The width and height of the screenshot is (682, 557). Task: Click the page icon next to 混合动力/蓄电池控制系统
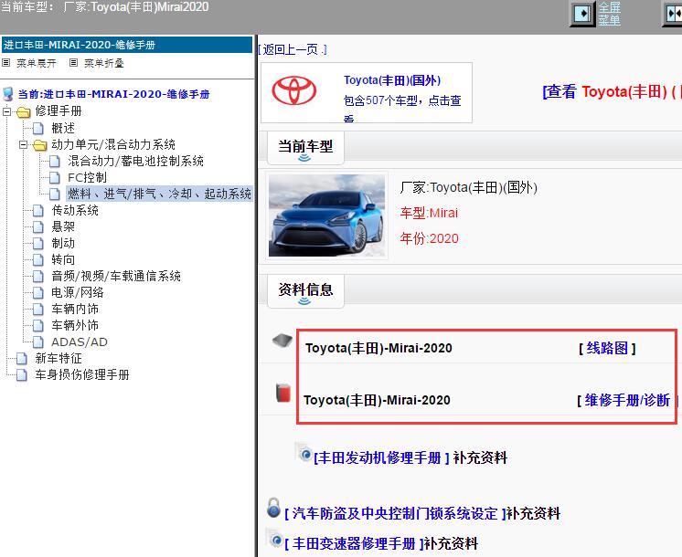pyautogui.click(x=55, y=162)
